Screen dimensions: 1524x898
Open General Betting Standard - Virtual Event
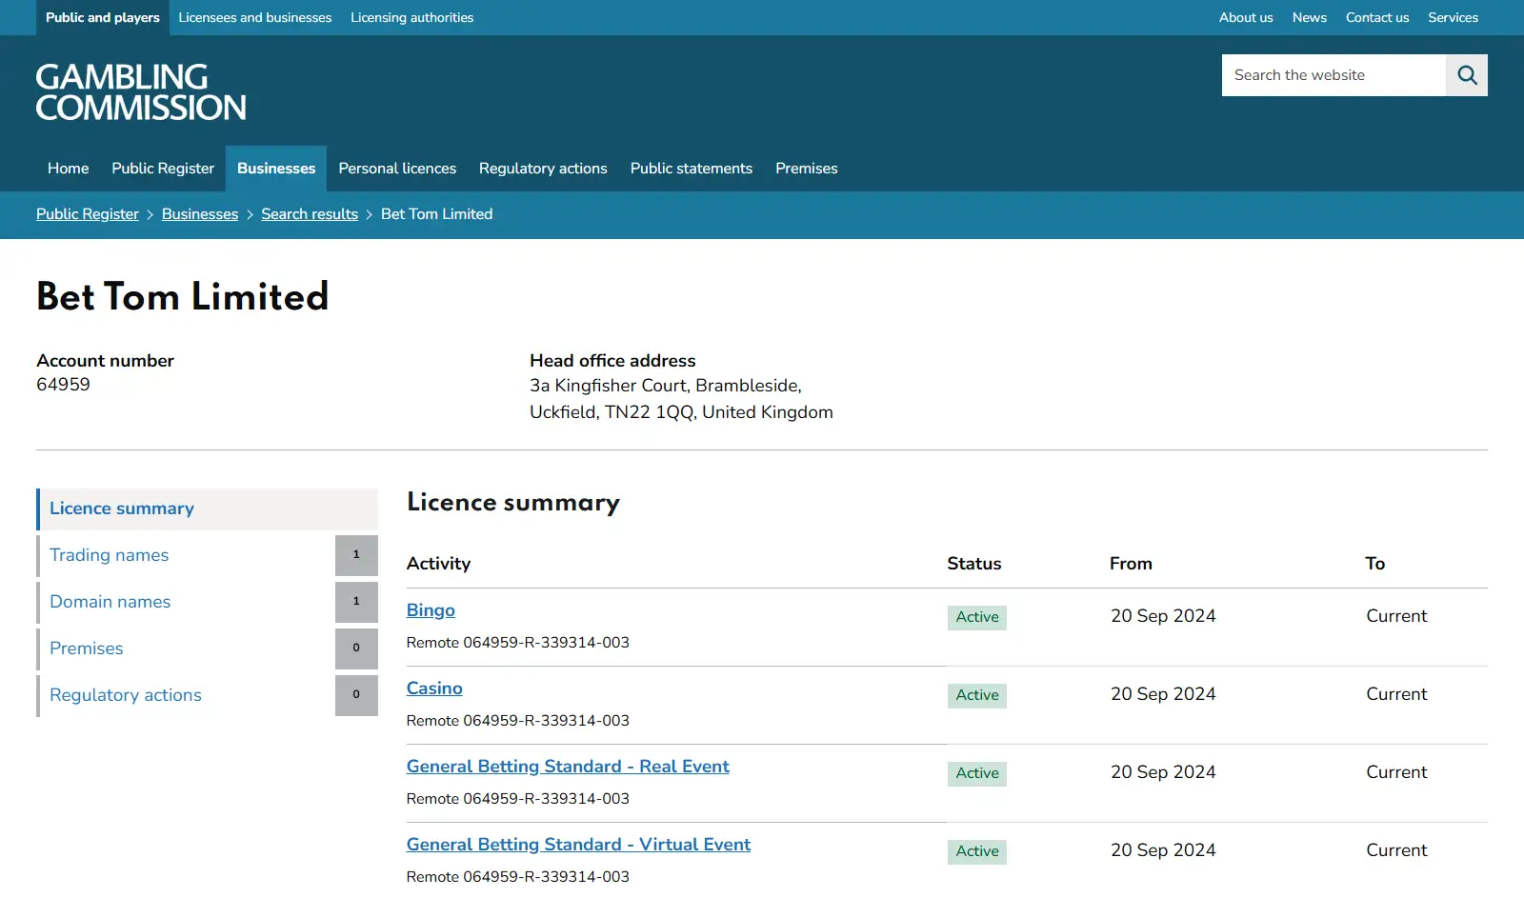(578, 845)
